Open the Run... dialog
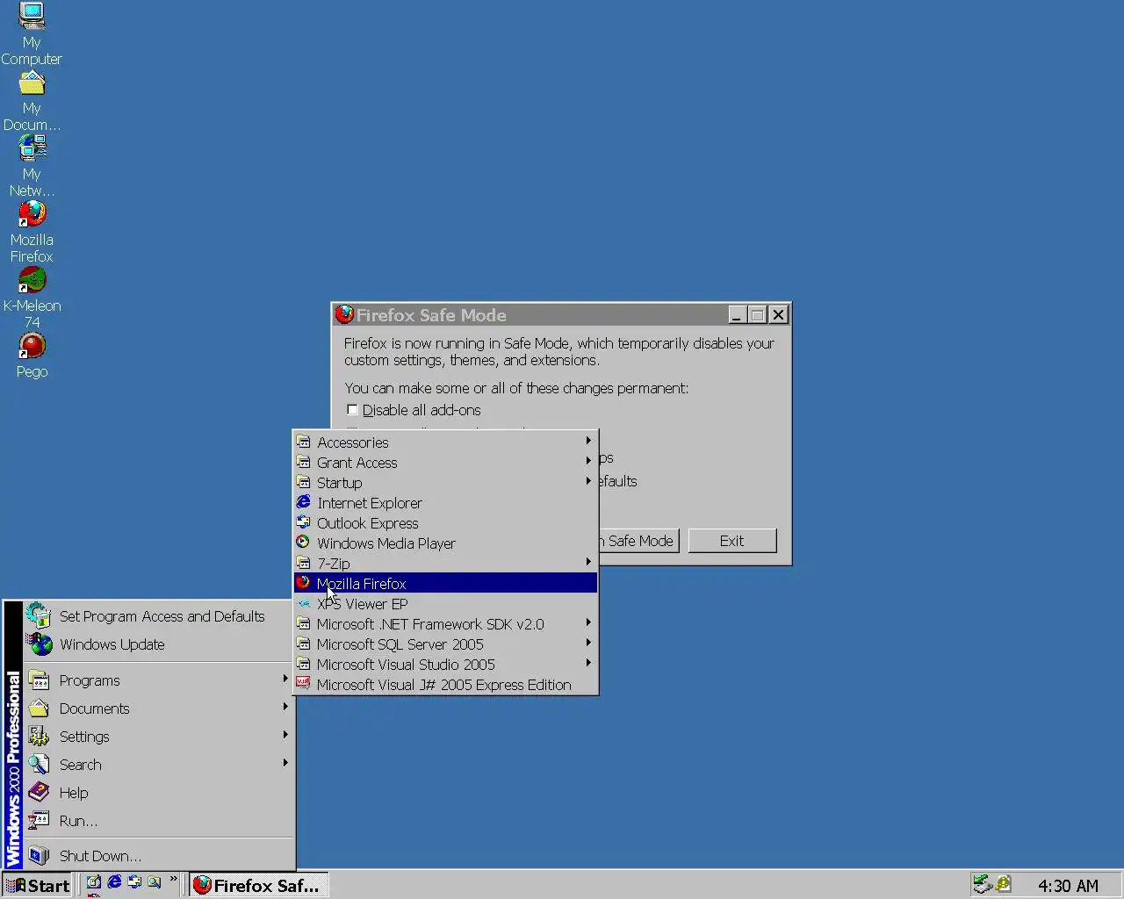1124x899 pixels. point(159,821)
